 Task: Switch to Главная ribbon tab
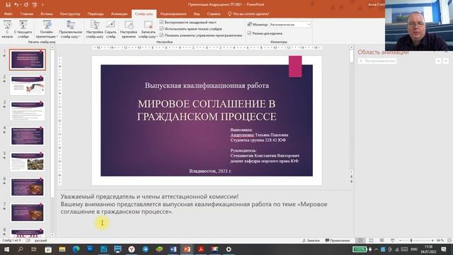point(27,13)
